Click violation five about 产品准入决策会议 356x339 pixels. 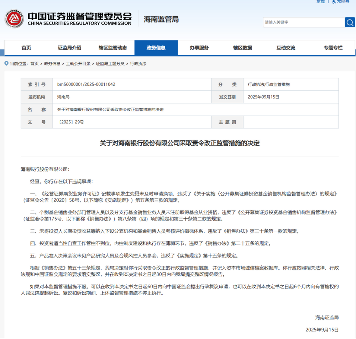pyautogui.click(x=135, y=256)
